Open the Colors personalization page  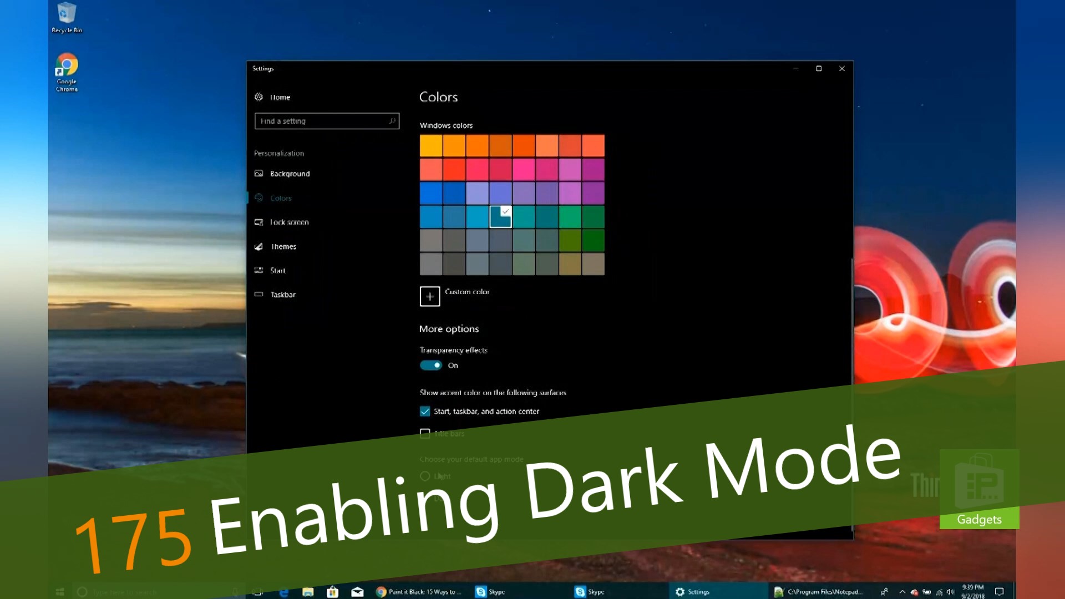281,198
